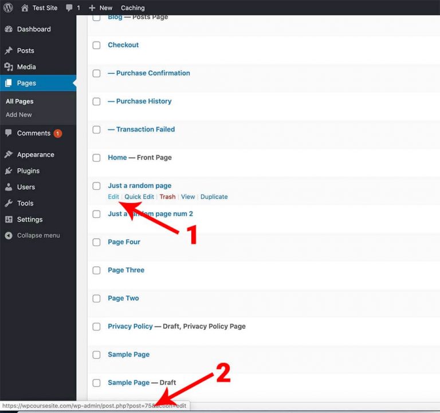Click the Comments speech bubble sidebar icon

pos(9,133)
